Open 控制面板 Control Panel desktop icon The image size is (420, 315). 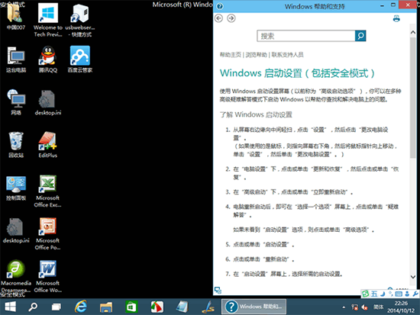click(x=16, y=188)
